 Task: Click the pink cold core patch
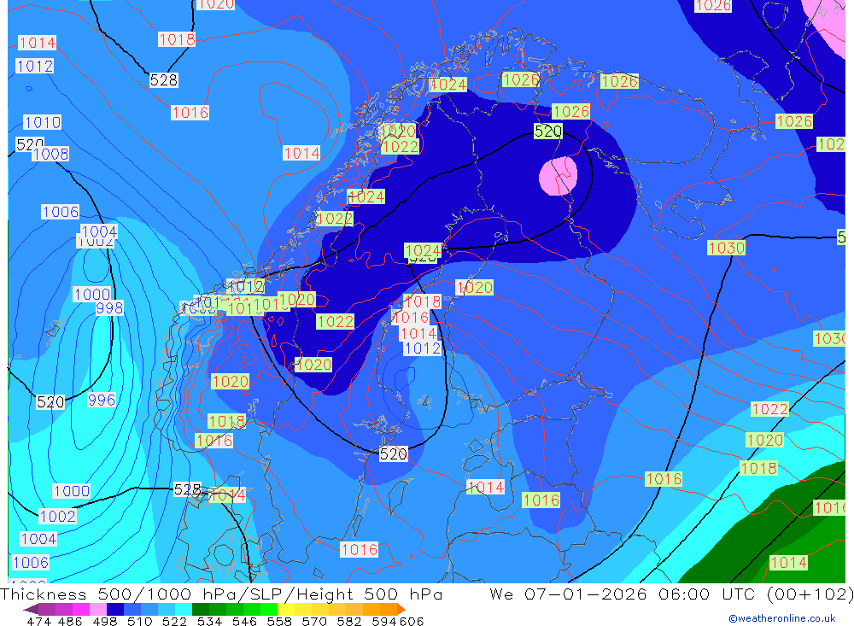[558, 176]
